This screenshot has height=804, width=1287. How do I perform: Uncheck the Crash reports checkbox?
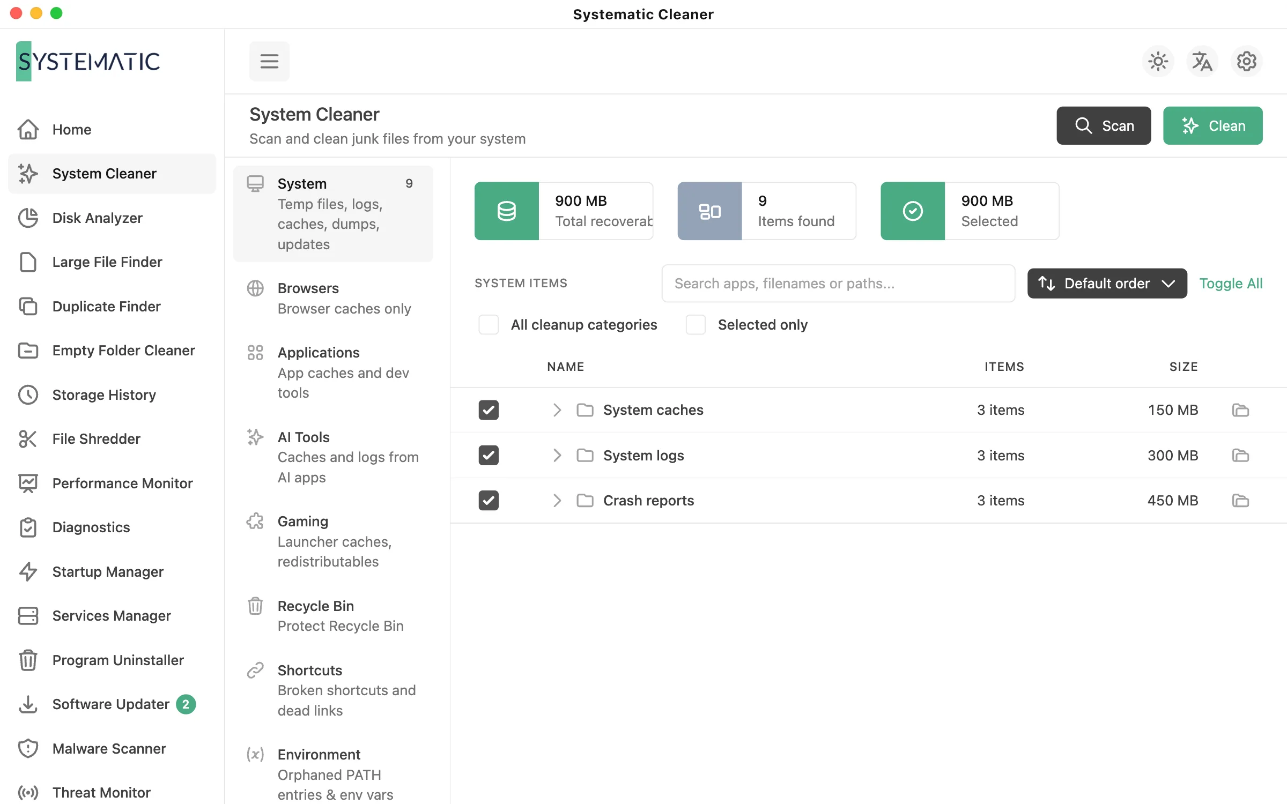(x=489, y=501)
